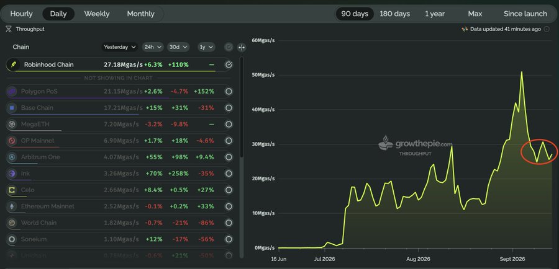
Task: Click the Ethereum Mainnet logo icon
Action: (12, 206)
